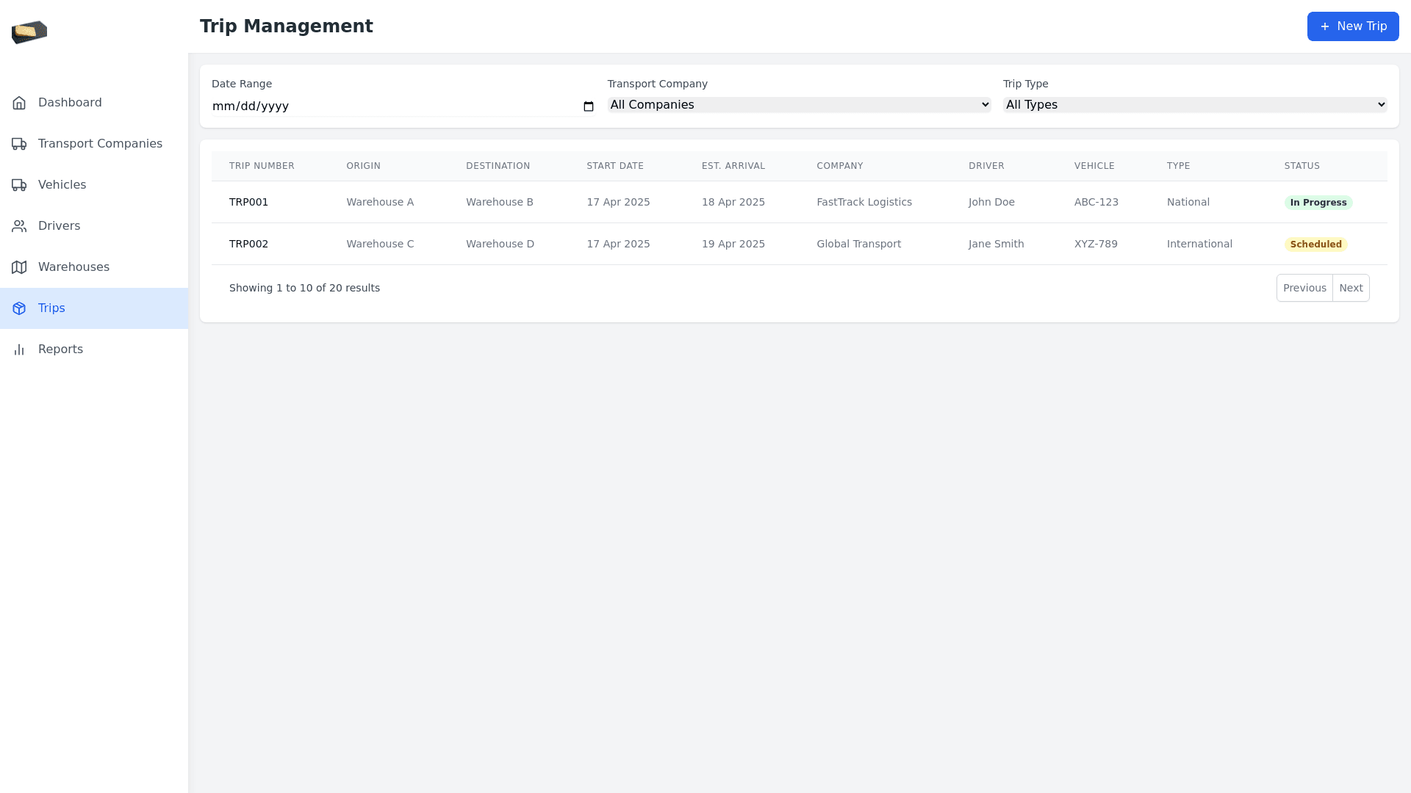Open the date picker calendar icon

588,106
